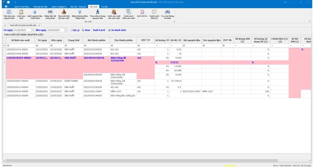
Task: Click the Xem search button
Action: click(86, 30)
